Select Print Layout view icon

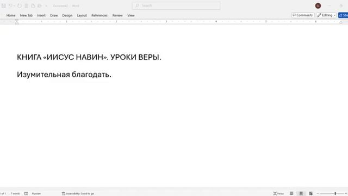click(301, 194)
